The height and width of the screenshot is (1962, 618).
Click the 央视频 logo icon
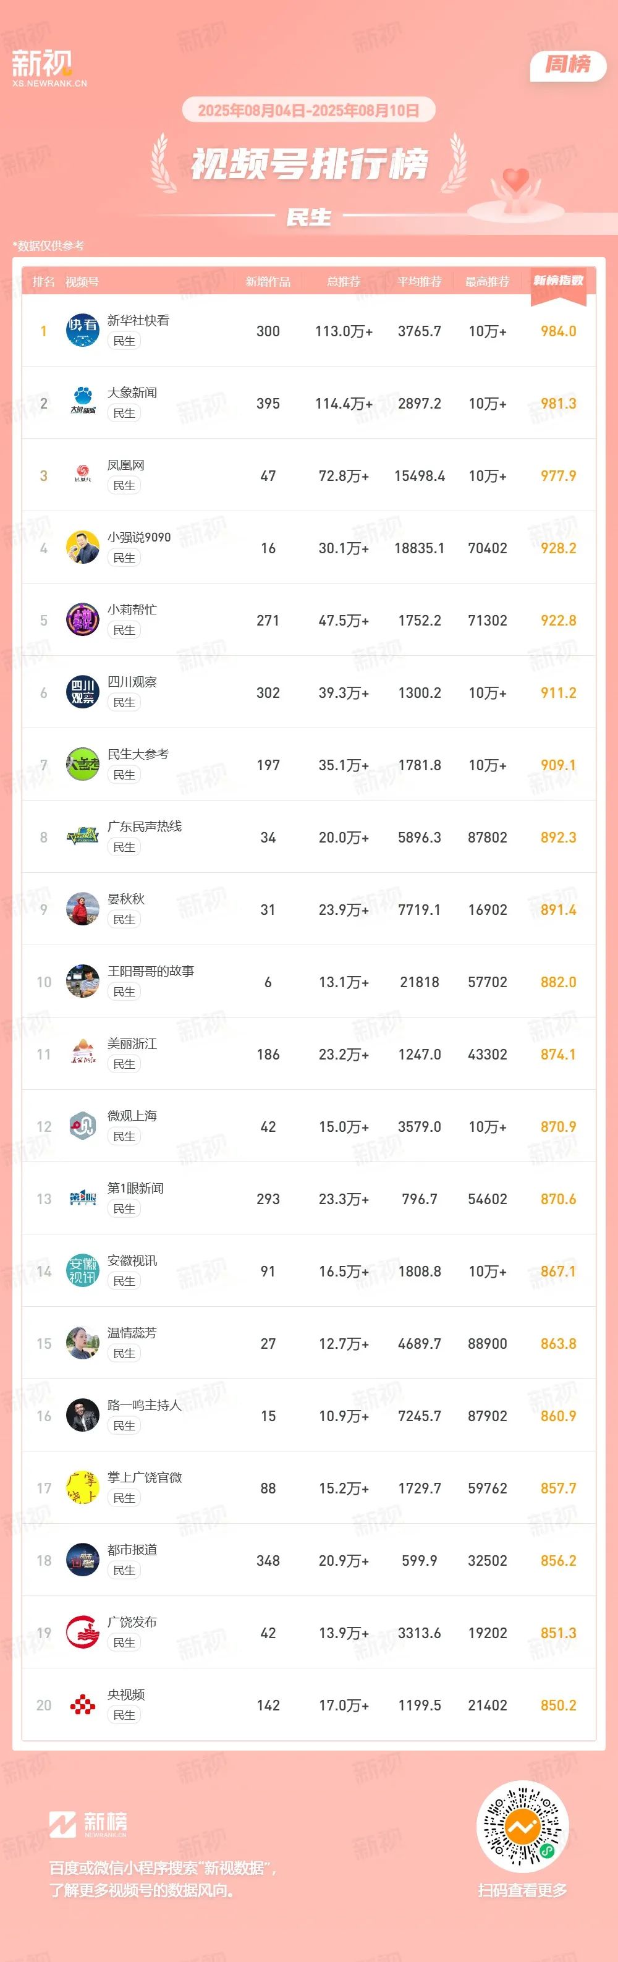82,1705
